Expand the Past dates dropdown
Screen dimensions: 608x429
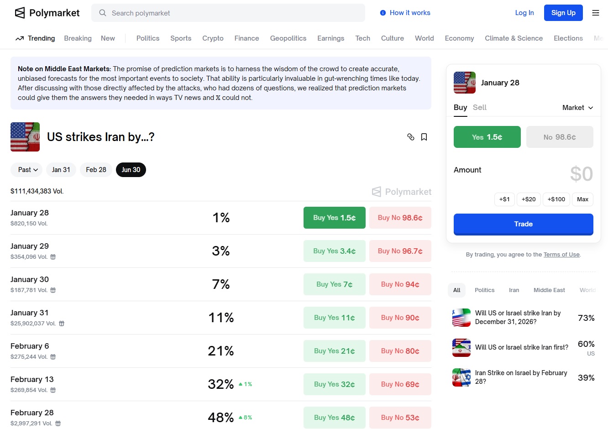pyautogui.click(x=26, y=170)
